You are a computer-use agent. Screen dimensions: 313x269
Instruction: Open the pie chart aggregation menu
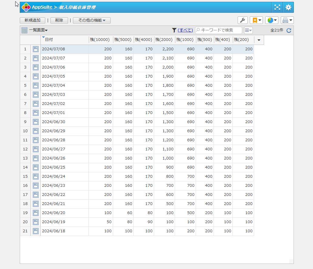(x=272, y=20)
